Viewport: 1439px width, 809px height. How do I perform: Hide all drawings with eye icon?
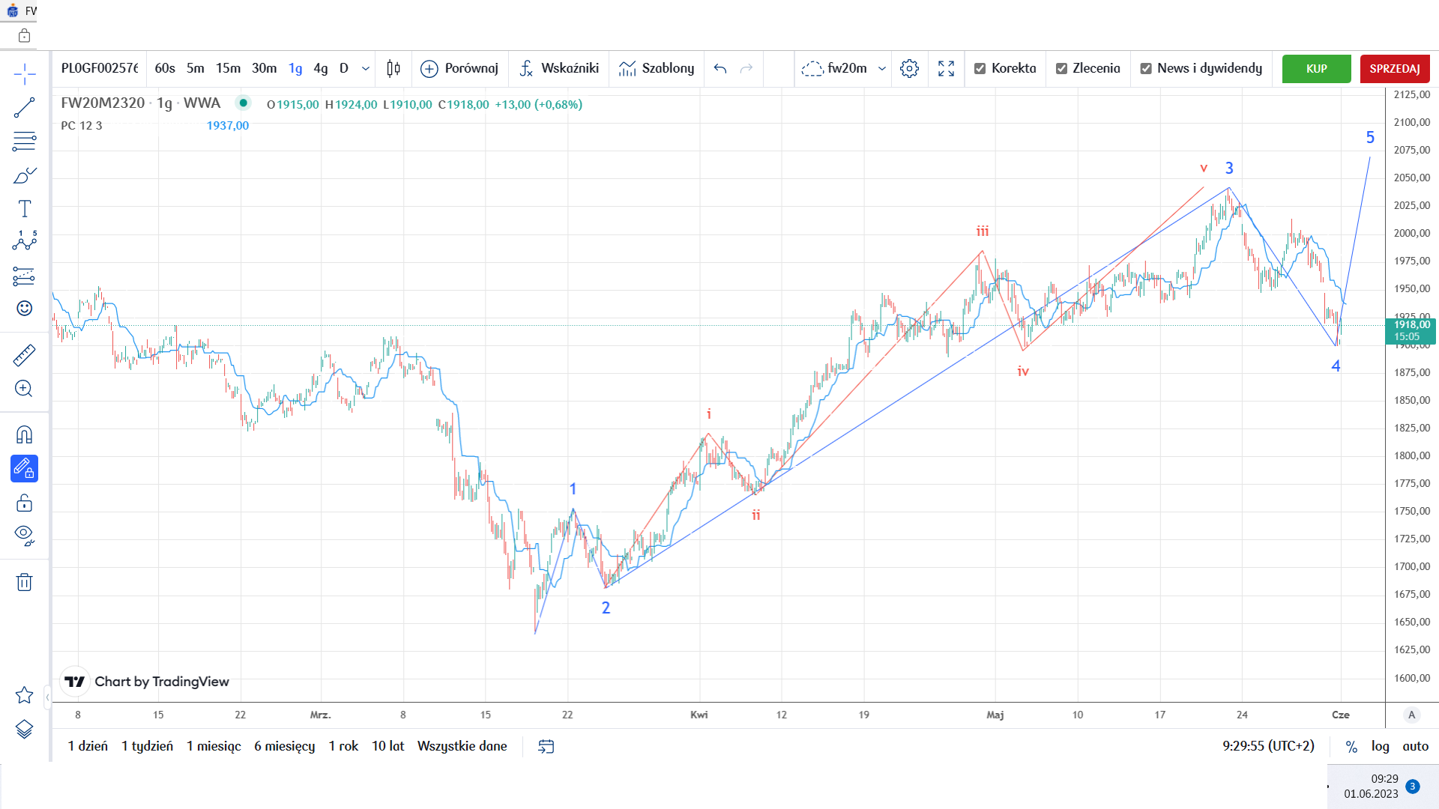click(24, 536)
